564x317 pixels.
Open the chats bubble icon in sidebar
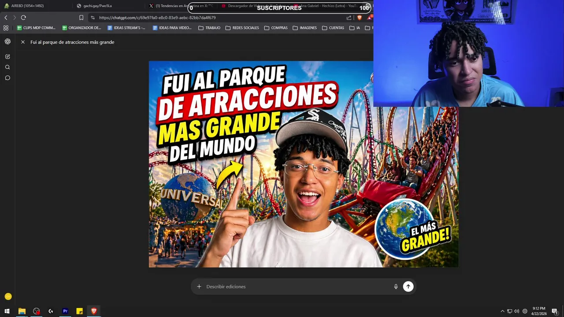7,78
